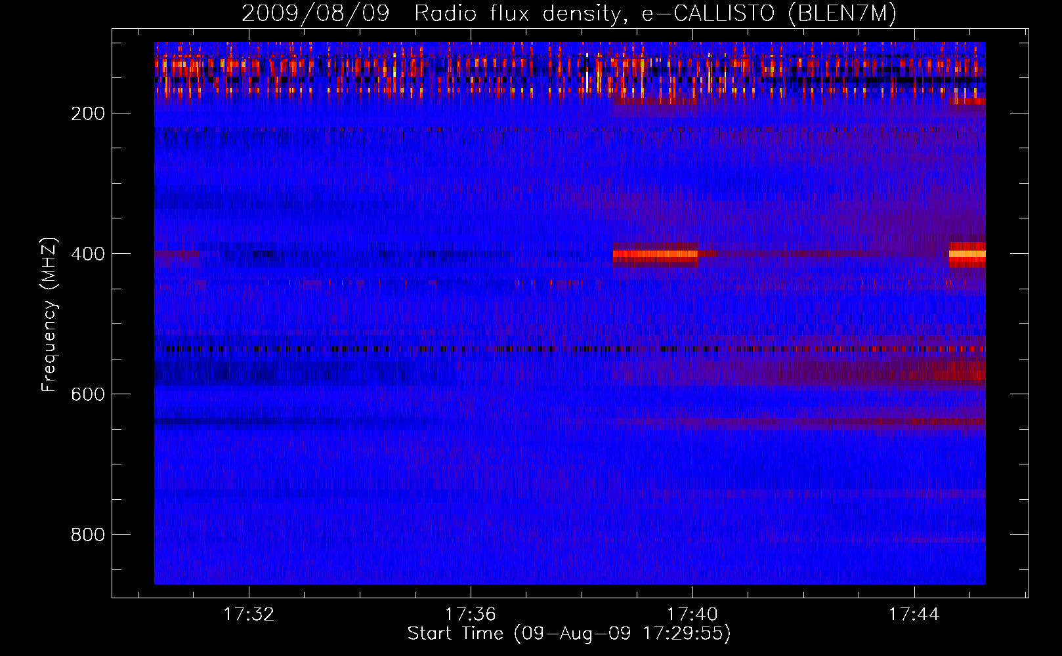Click the 'Start Time (09-Aug-09 17:29:55)' axis label

569,634
